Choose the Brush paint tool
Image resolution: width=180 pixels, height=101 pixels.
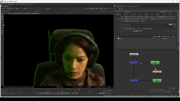3,22
